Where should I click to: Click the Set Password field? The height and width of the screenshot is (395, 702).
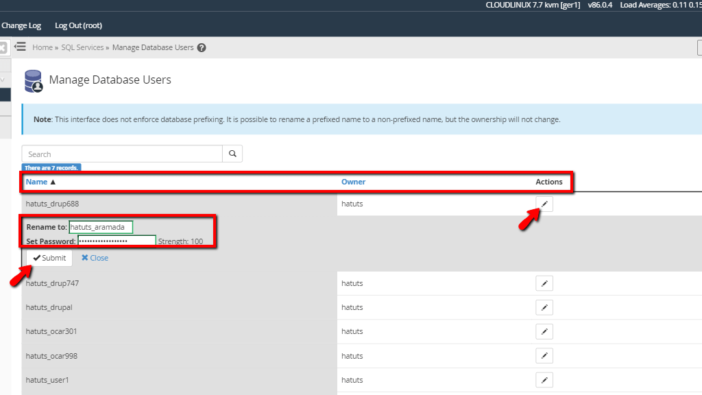[x=117, y=241]
